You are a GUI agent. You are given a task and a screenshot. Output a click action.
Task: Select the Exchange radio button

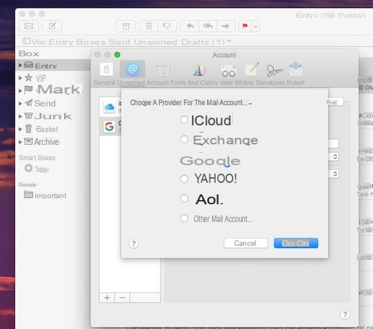click(x=184, y=139)
